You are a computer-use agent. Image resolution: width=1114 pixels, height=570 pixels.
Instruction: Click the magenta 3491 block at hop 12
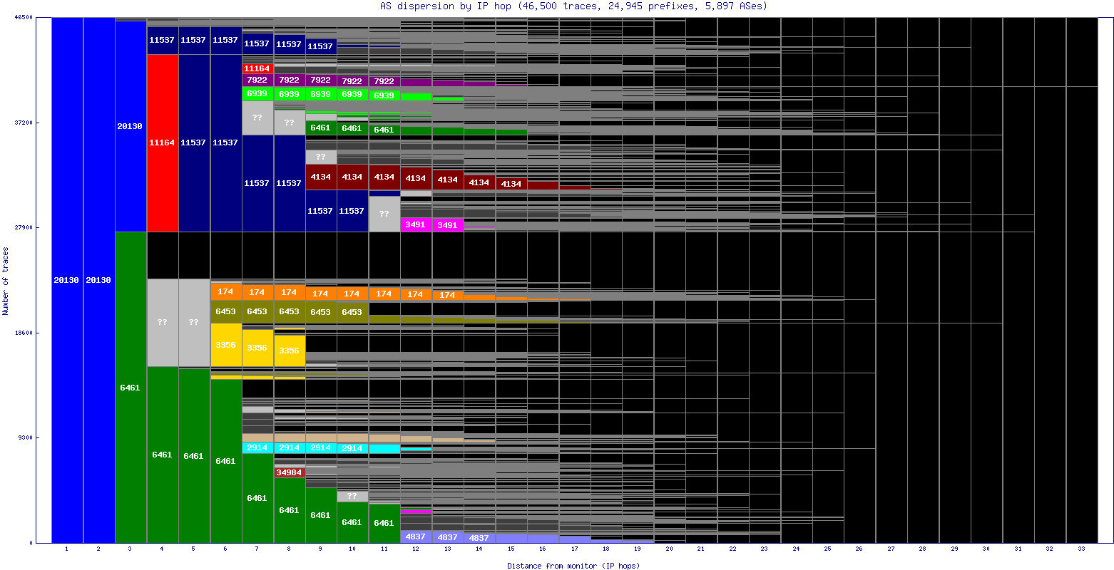pos(416,225)
